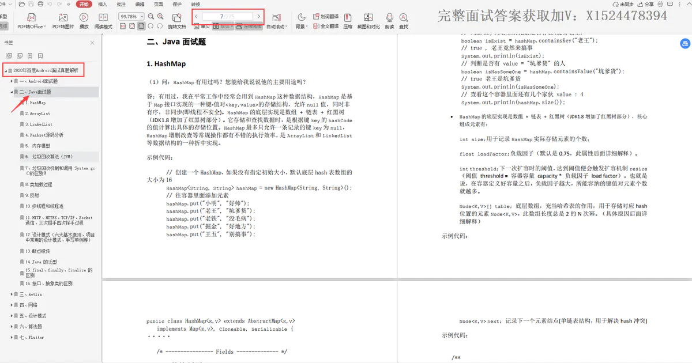This screenshot has height=363, width=692.
Task: Jump to bookmark 10.多线程和线程池
Action: tap(44, 206)
